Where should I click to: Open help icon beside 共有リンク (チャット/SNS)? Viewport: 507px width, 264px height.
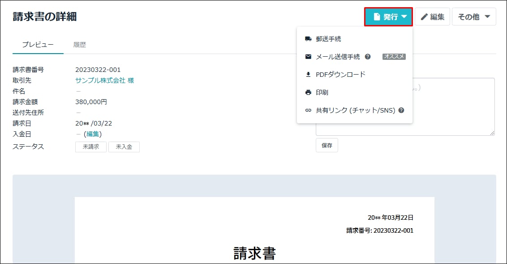(x=401, y=110)
